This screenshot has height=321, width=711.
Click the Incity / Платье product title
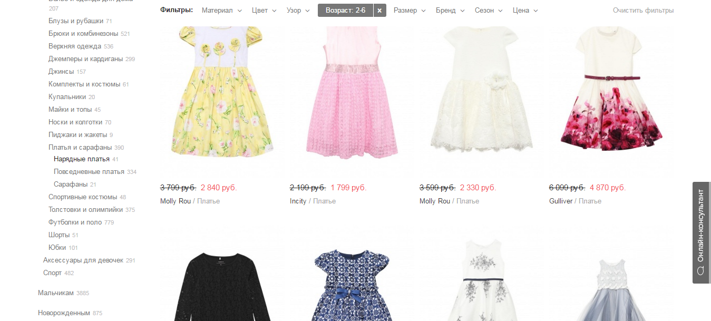point(313,201)
